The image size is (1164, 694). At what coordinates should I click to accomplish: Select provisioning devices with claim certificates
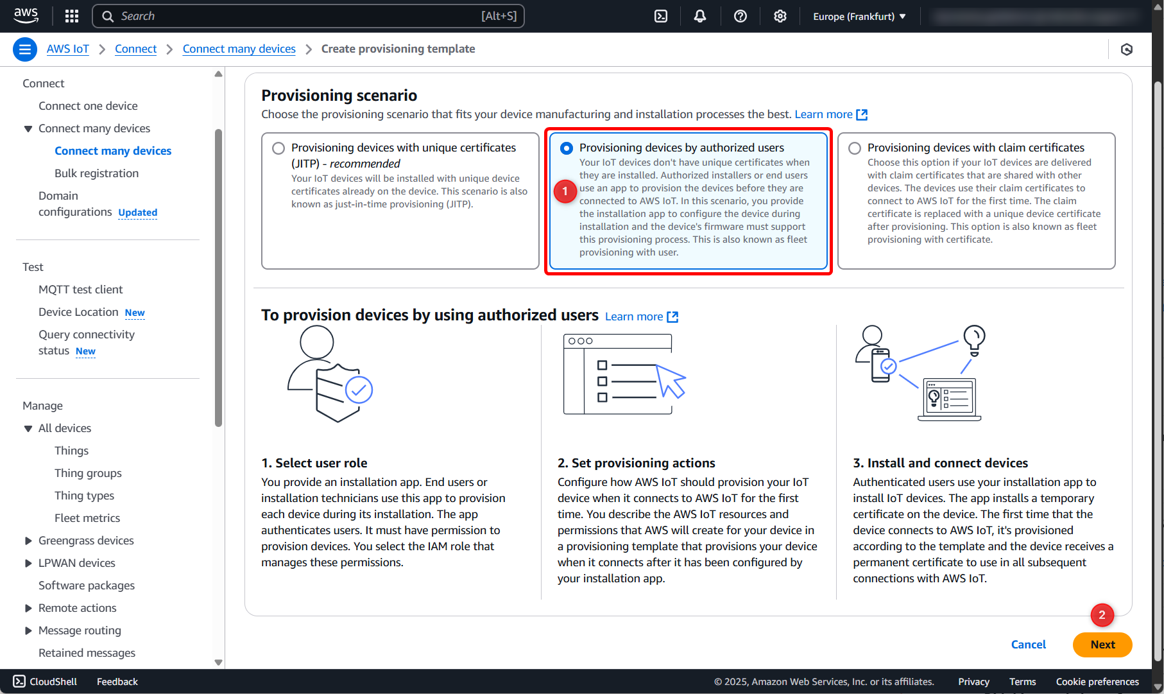click(855, 148)
